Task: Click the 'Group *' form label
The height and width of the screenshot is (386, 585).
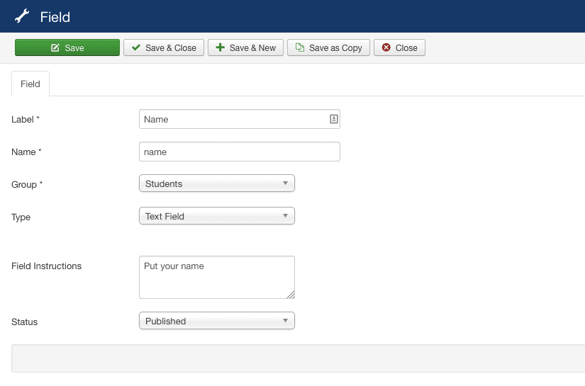Action: click(27, 184)
